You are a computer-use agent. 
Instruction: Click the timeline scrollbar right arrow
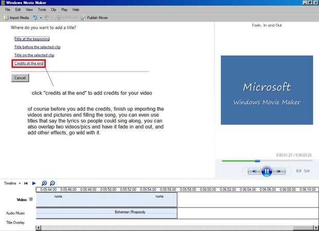316,227
